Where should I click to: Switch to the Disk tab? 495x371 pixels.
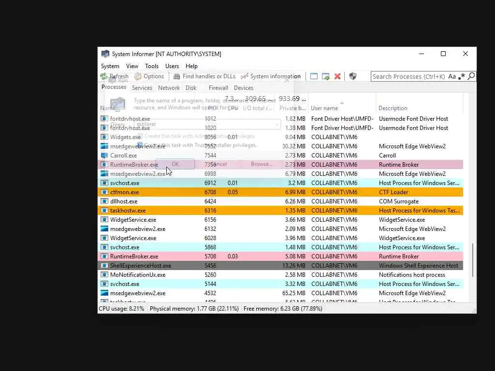tap(191, 88)
